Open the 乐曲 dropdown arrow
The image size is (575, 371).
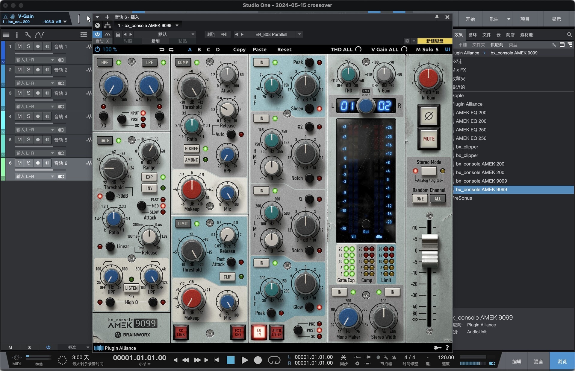(x=509, y=19)
